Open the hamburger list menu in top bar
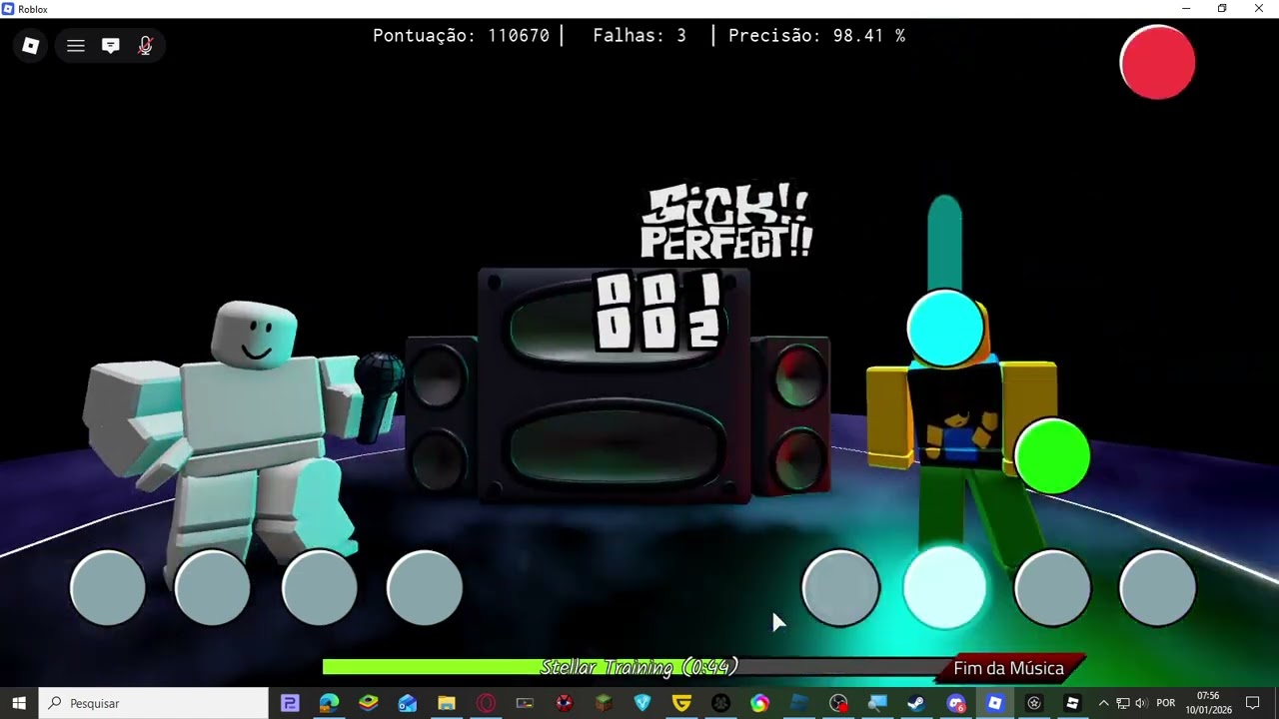The width and height of the screenshot is (1279, 719). pyautogui.click(x=76, y=46)
